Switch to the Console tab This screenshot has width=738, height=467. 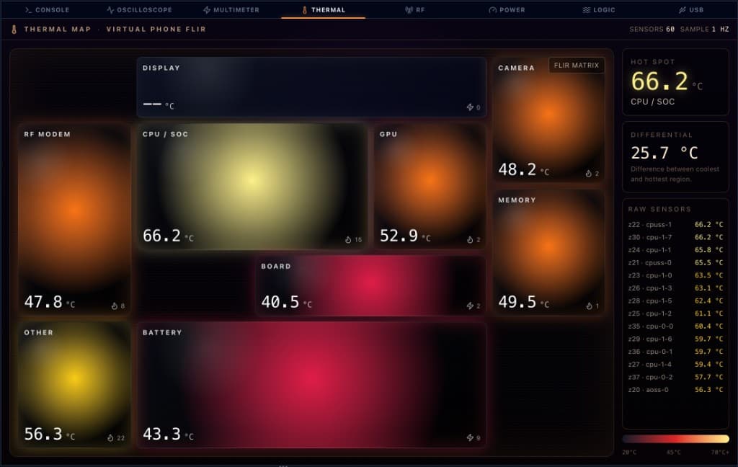(47, 10)
